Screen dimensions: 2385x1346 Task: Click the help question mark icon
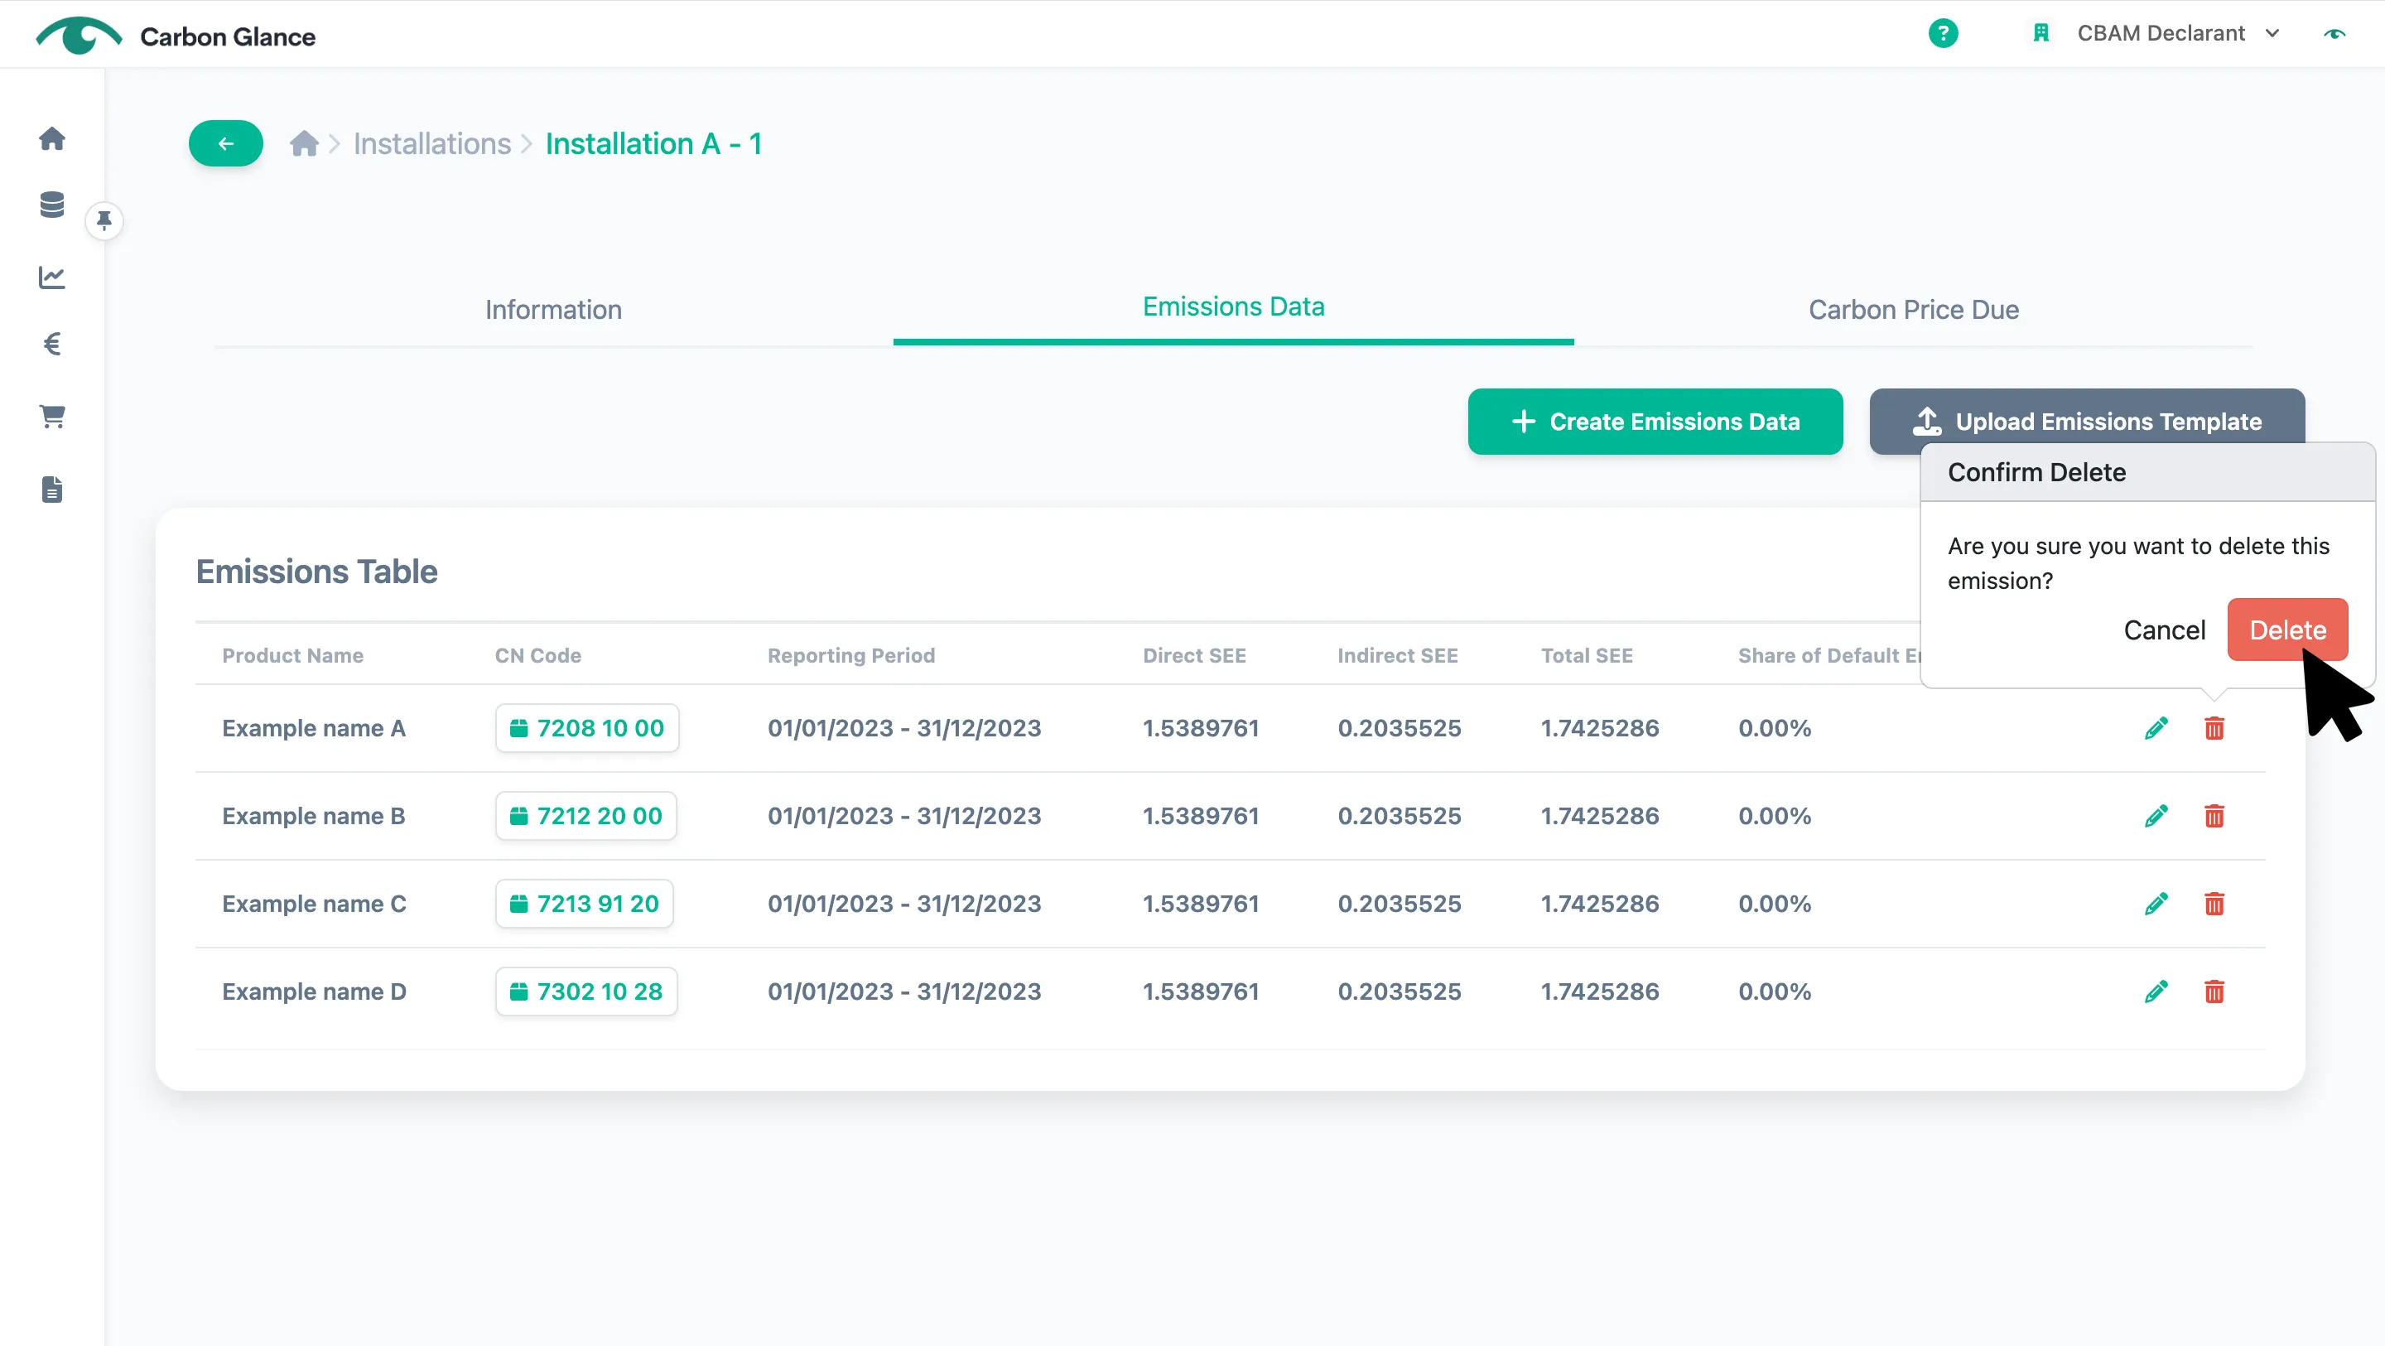pyautogui.click(x=1943, y=33)
